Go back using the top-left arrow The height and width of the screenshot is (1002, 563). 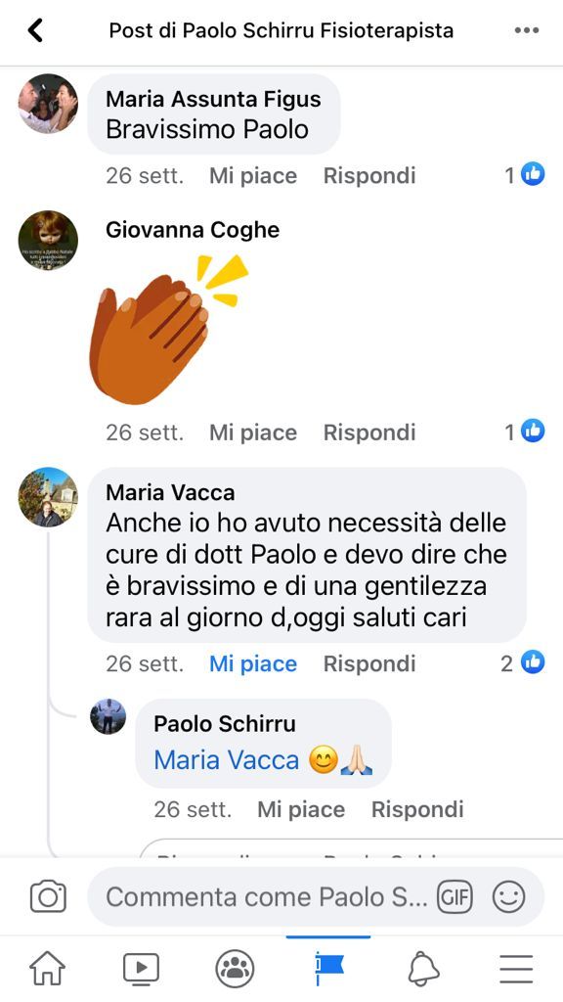(x=36, y=30)
